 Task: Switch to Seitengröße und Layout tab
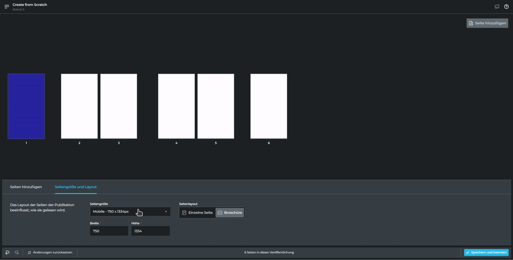[x=76, y=187]
